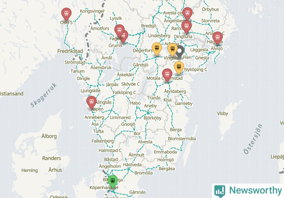Click the red train marker at Motala C
The height and width of the screenshot is (198, 284).
pos(167,75)
